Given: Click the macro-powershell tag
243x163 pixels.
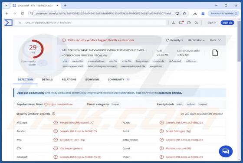Looking at the screenshot, I should point(73,66).
